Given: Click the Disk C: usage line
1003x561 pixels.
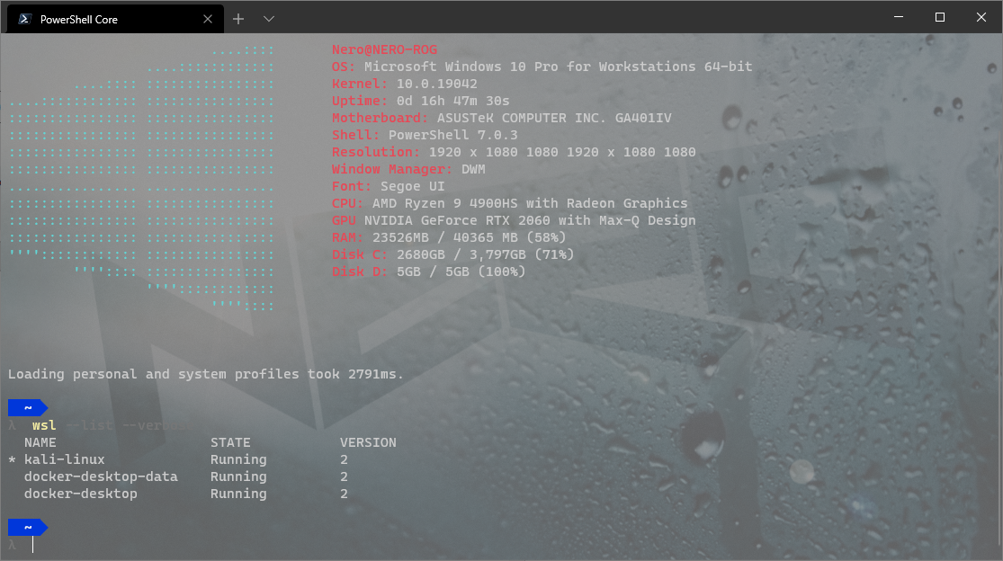Looking at the screenshot, I should tap(452, 254).
